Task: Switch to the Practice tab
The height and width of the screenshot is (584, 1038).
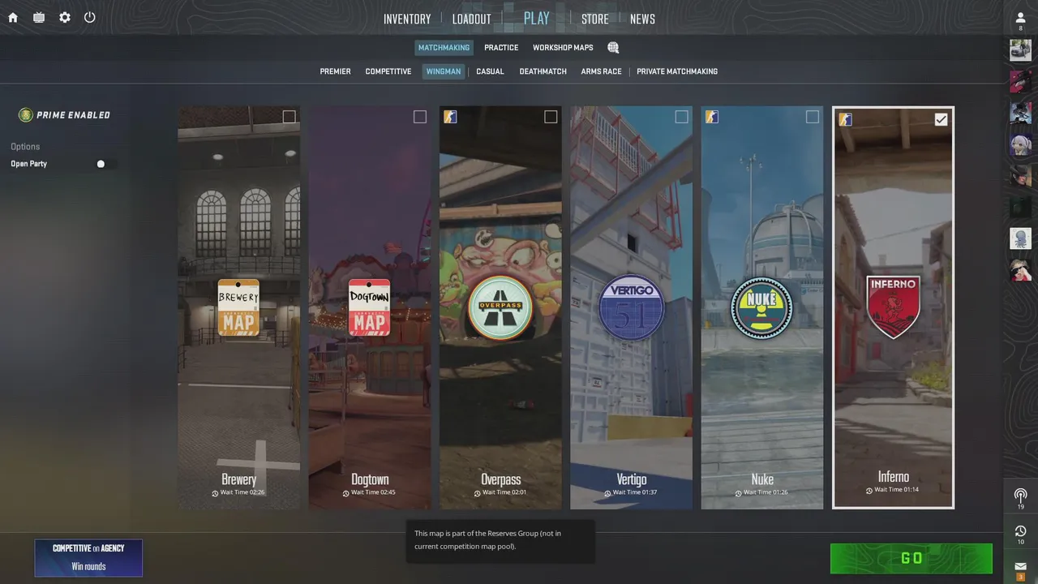Action: (x=501, y=48)
